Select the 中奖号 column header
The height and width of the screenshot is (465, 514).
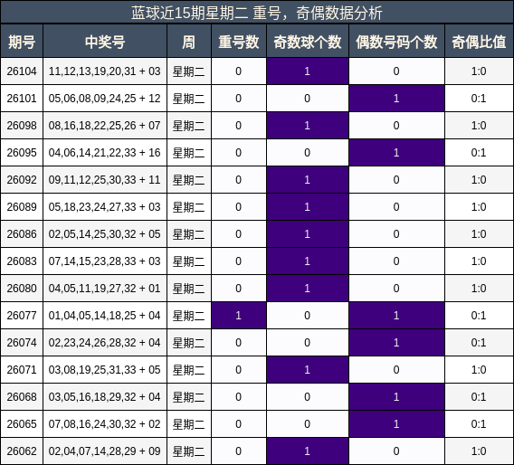(105, 42)
